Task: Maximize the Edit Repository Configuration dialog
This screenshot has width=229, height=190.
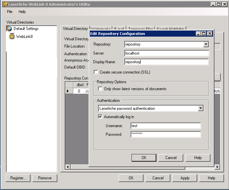Action: [203, 34]
